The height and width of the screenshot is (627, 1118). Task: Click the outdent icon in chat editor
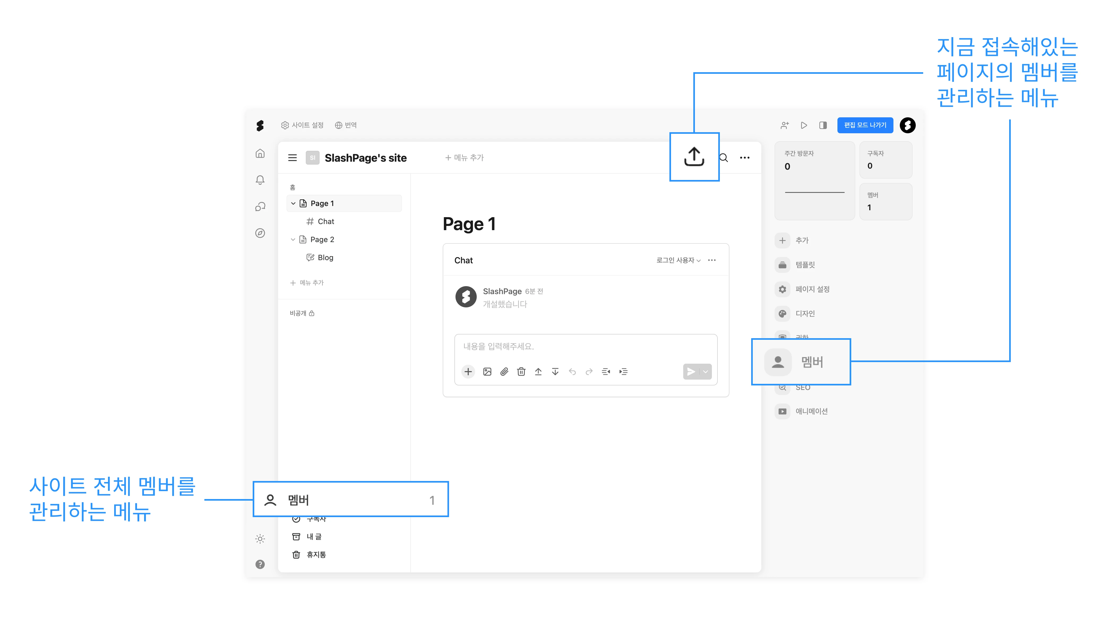click(606, 372)
